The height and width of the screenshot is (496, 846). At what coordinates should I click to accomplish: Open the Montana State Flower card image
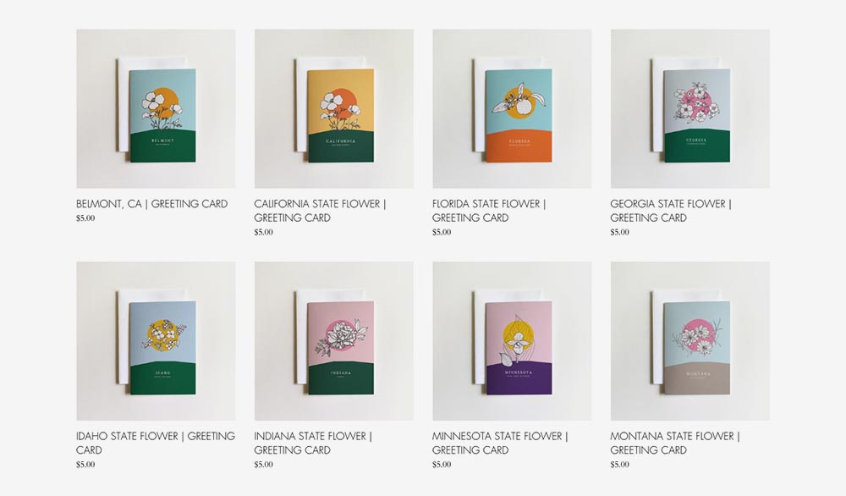[x=690, y=341]
